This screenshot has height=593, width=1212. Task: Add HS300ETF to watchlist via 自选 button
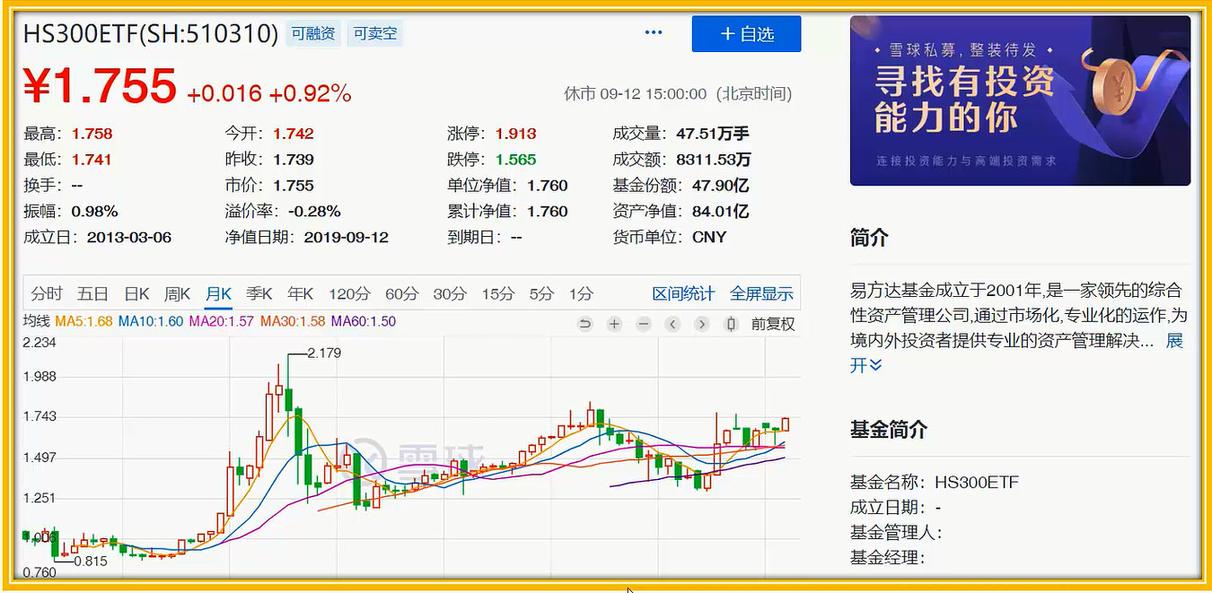[x=746, y=34]
